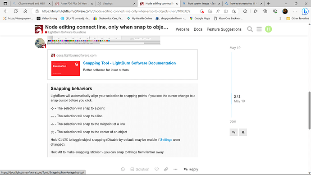Switch to how screen image search tab
This screenshot has width=311, height=175.
[201, 4]
